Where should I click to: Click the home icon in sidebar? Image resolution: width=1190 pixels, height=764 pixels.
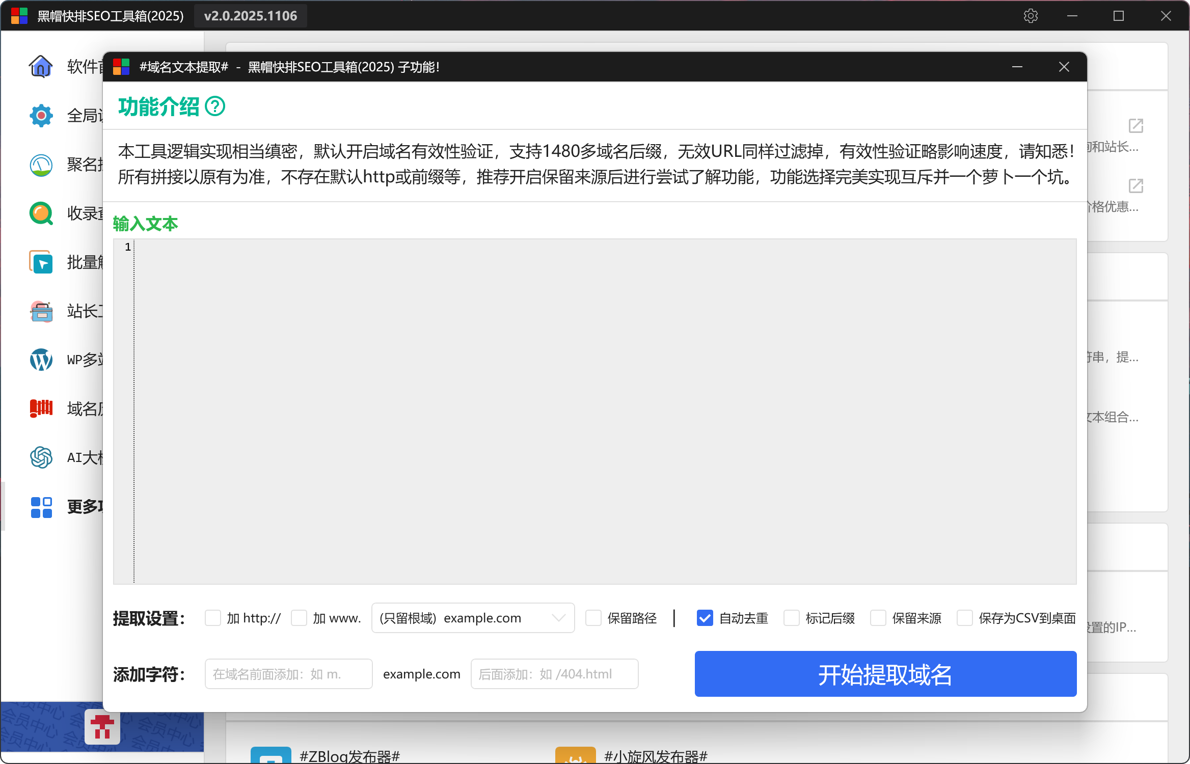[x=41, y=66]
